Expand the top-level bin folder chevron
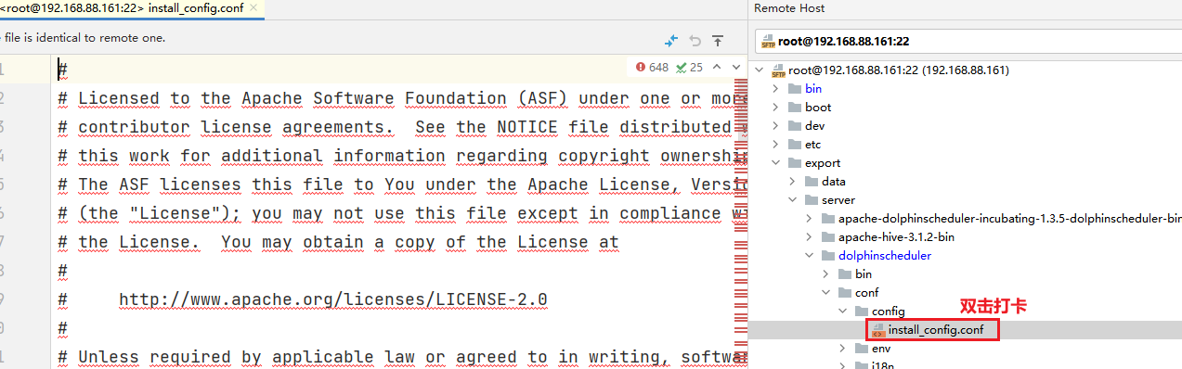Viewport: 1182px width, 369px height. pyautogui.click(x=776, y=89)
